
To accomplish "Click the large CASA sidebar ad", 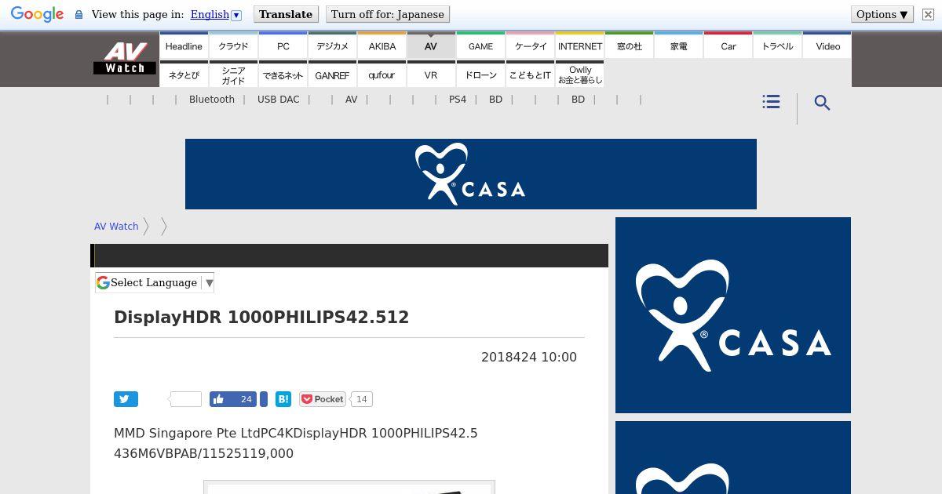I will pyautogui.click(x=733, y=315).
